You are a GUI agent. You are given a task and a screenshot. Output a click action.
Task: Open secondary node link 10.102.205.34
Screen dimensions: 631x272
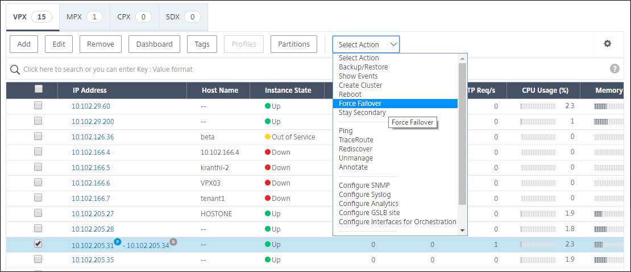148,245
